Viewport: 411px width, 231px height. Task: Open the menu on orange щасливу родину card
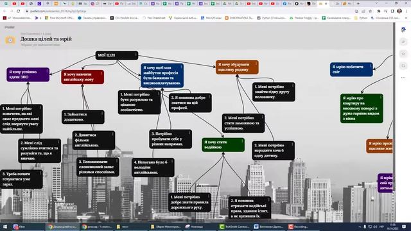point(256,64)
